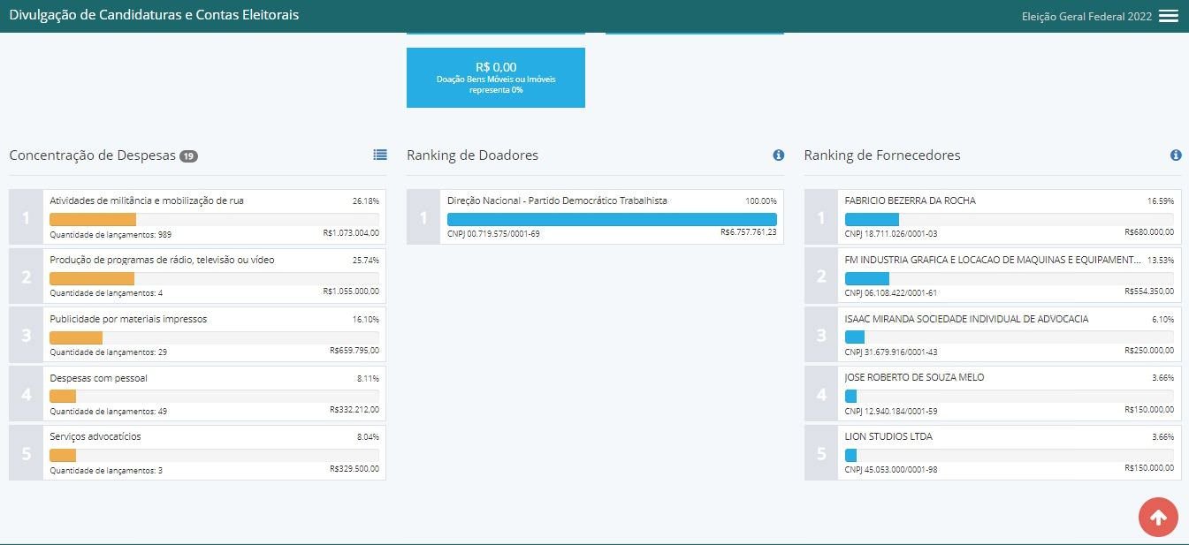Click CNPJ 45.053.000/0001-98
This screenshot has width=1189, height=545.
[891, 470]
